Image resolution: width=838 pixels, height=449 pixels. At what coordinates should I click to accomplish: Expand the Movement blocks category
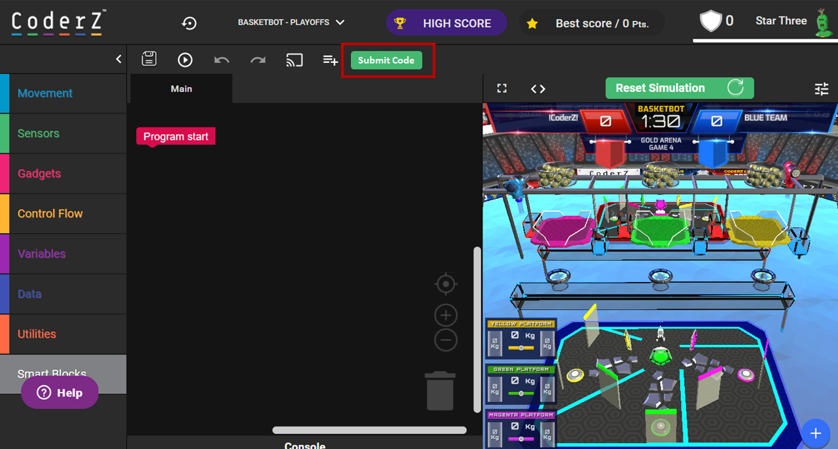tap(45, 93)
